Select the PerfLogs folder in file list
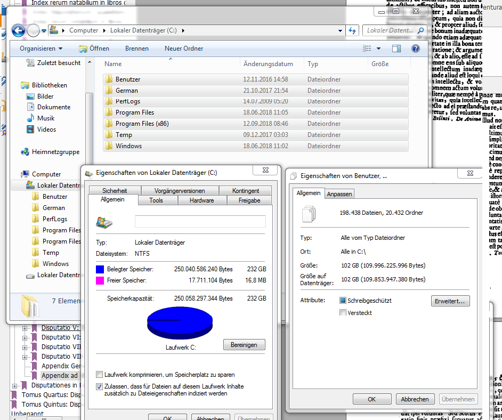 click(255, 101)
